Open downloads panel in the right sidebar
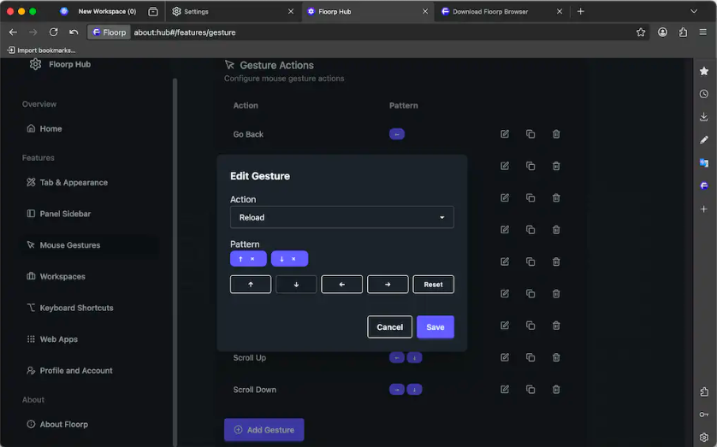717x447 pixels. coord(703,117)
